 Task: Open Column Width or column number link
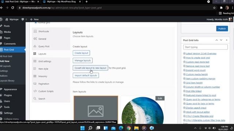click(x=203, y=87)
